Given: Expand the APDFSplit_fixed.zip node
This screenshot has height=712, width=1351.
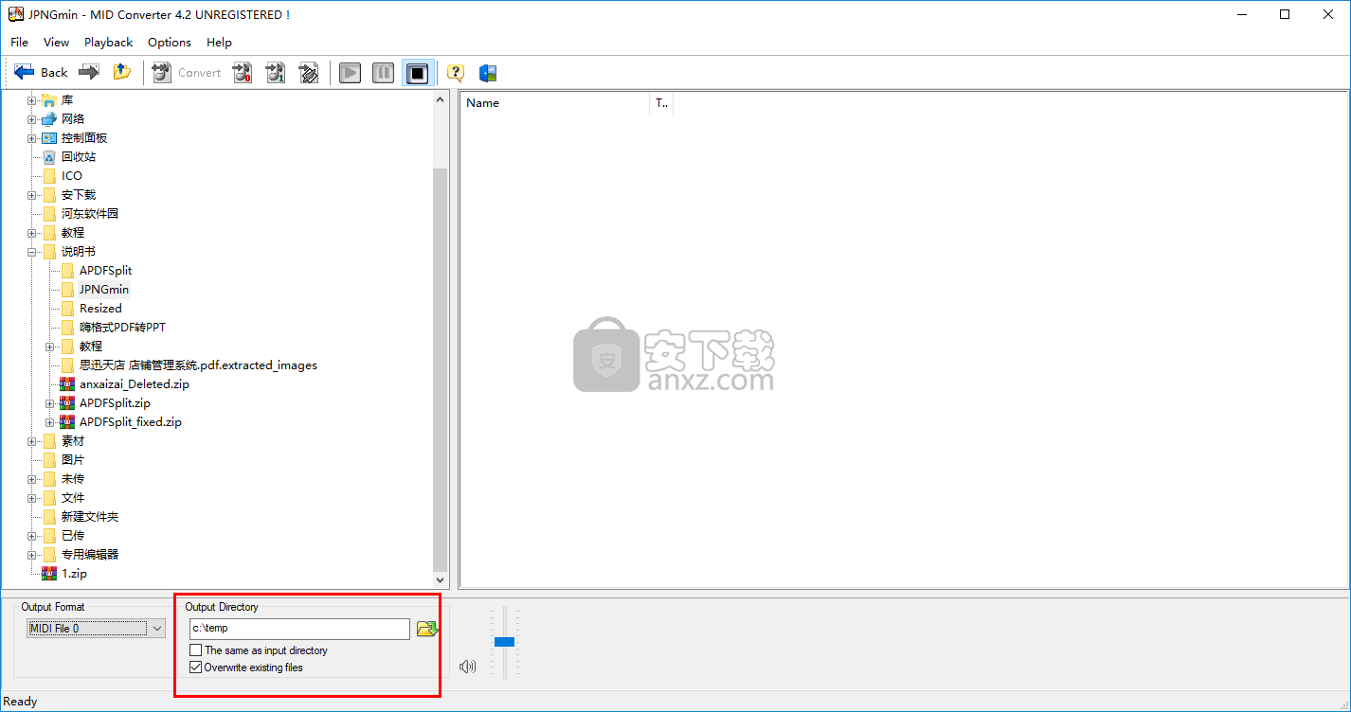Looking at the screenshot, I should click(49, 422).
